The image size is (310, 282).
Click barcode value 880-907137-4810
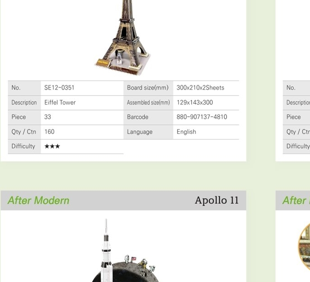pyautogui.click(x=202, y=117)
